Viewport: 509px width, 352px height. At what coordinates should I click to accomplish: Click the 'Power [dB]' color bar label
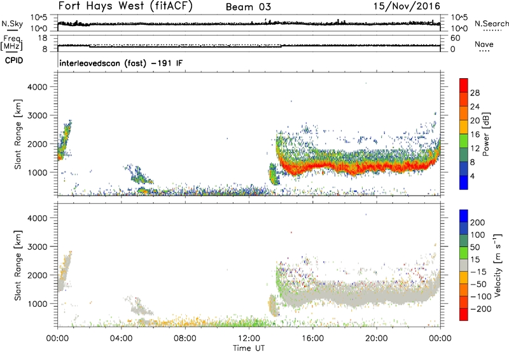tap(485, 134)
